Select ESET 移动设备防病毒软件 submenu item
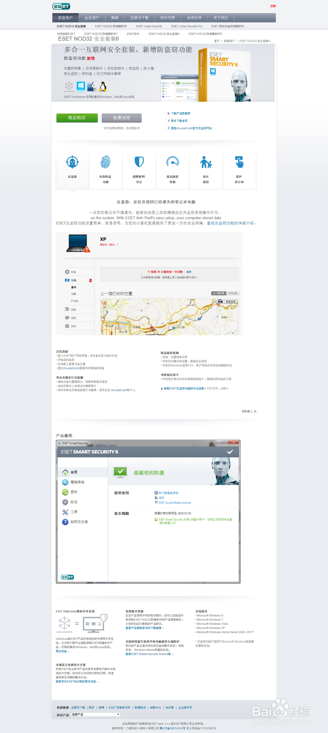The width and height of the screenshot is (328, 733). (228, 26)
